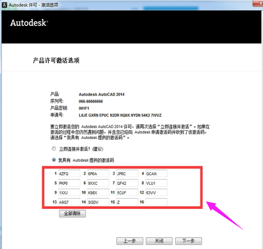Select activation field 4 with QCAN
The width and height of the screenshot is (263, 249).
click(x=156, y=173)
